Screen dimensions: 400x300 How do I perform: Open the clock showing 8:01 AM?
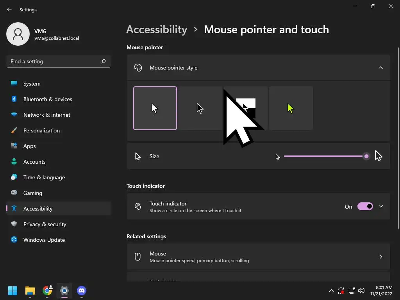[x=381, y=291]
